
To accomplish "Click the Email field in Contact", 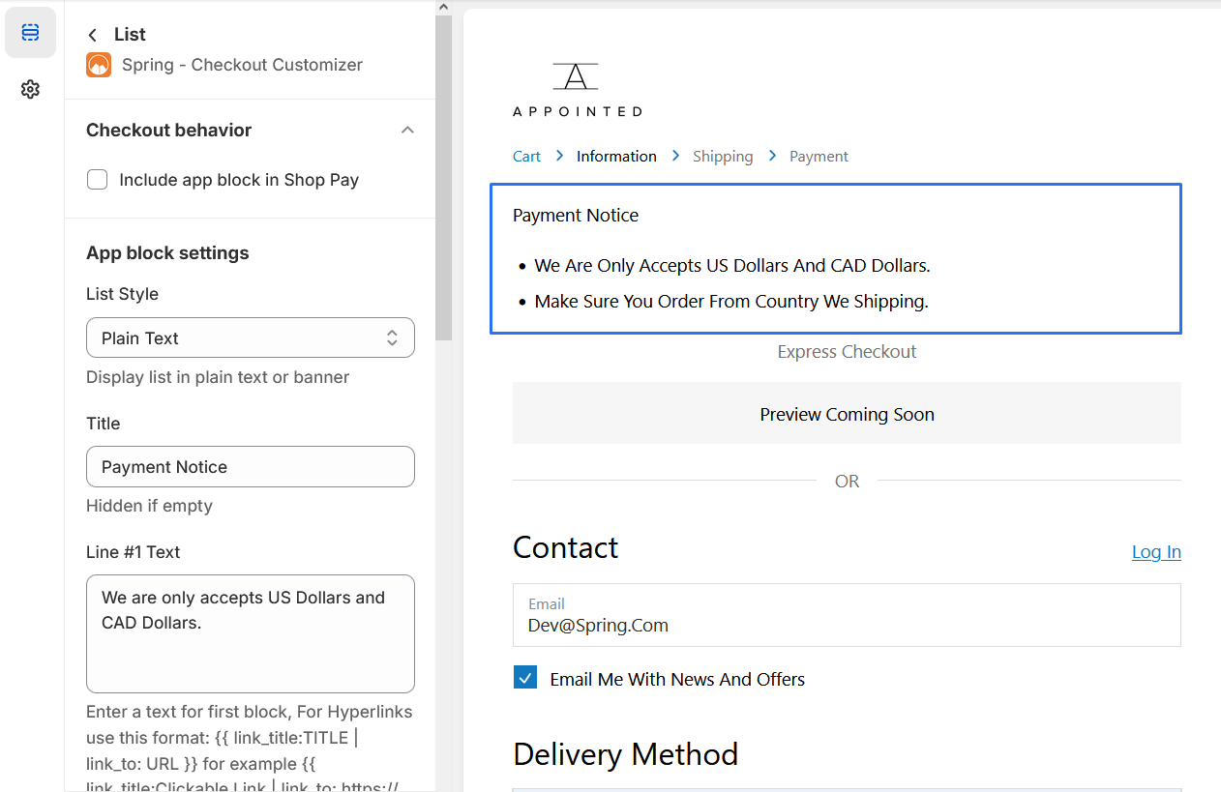I will click(847, 615).
